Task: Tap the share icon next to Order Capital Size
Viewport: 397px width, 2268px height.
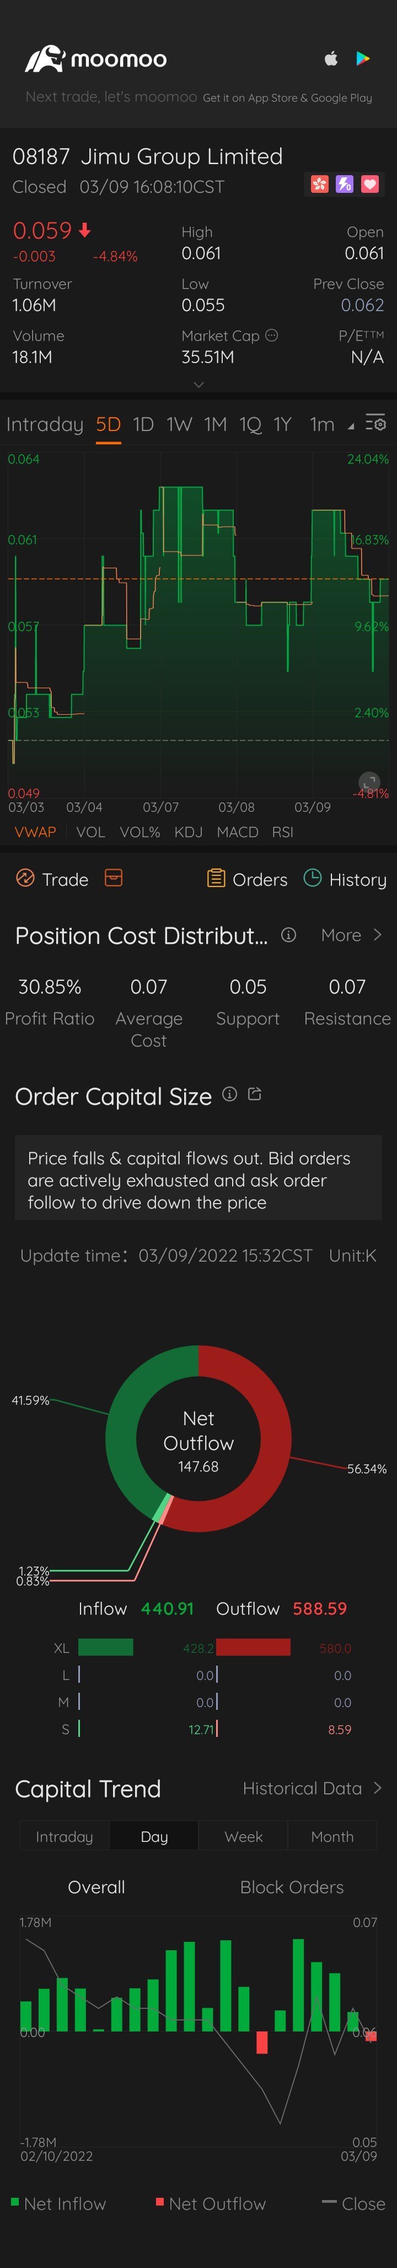Action: point(255,1094)
